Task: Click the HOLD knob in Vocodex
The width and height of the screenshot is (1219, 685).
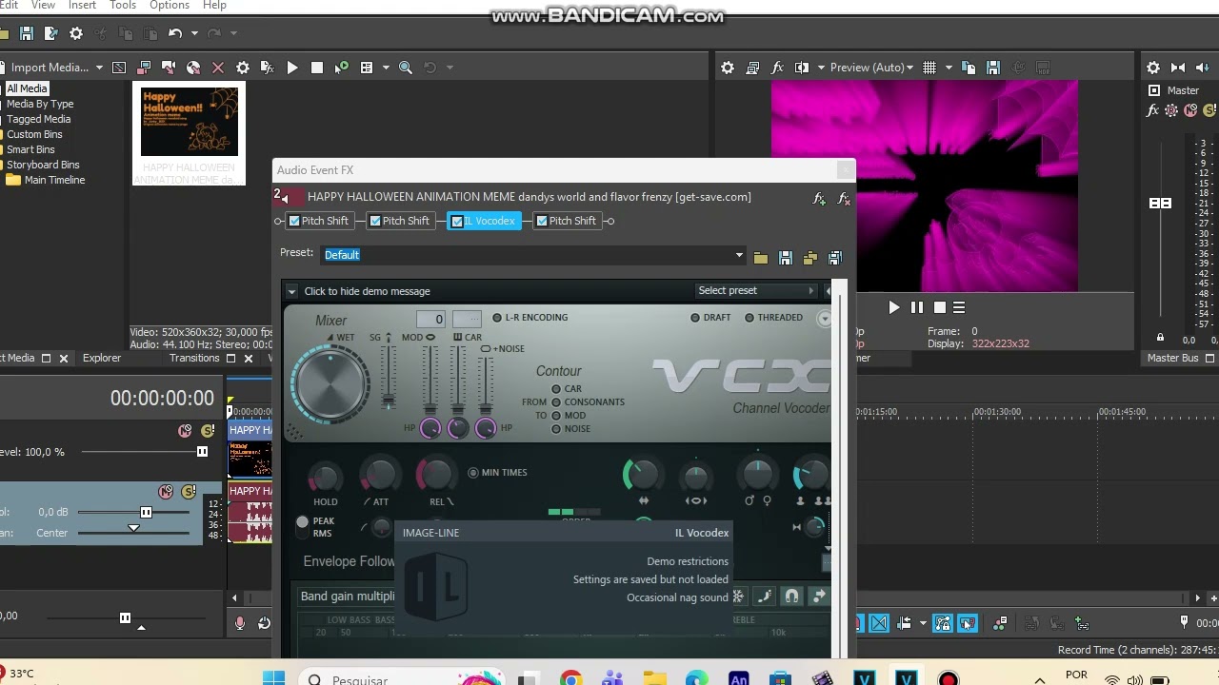Action: pos(325,477)
